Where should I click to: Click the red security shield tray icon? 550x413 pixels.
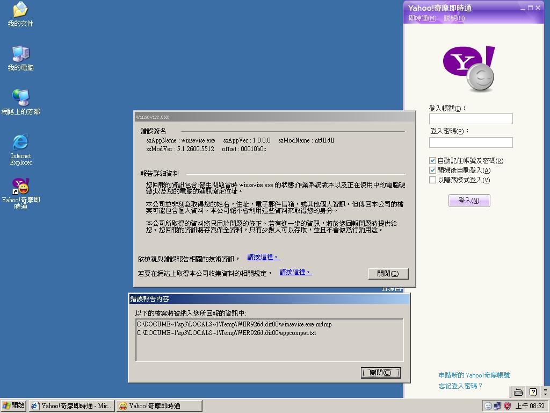(x=507, y=406)
